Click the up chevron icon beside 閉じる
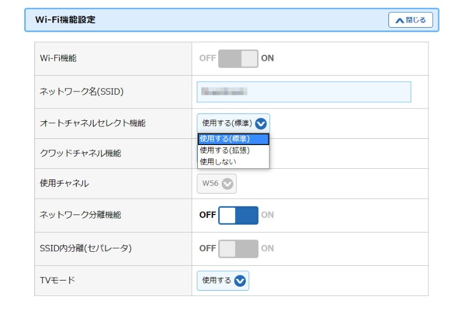 pyautogui.click(x=400, y=20)
